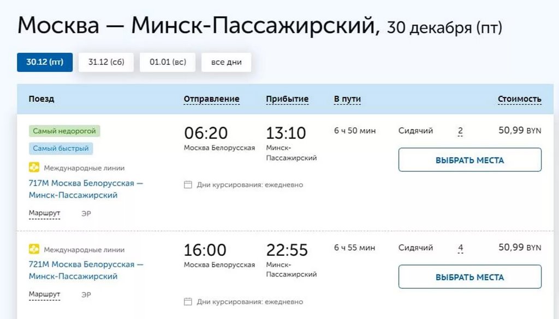The width and height of the screenshot is (559, 319).
Task: Select the 30.12 (пт) date tab
Action: click(45, 62)
